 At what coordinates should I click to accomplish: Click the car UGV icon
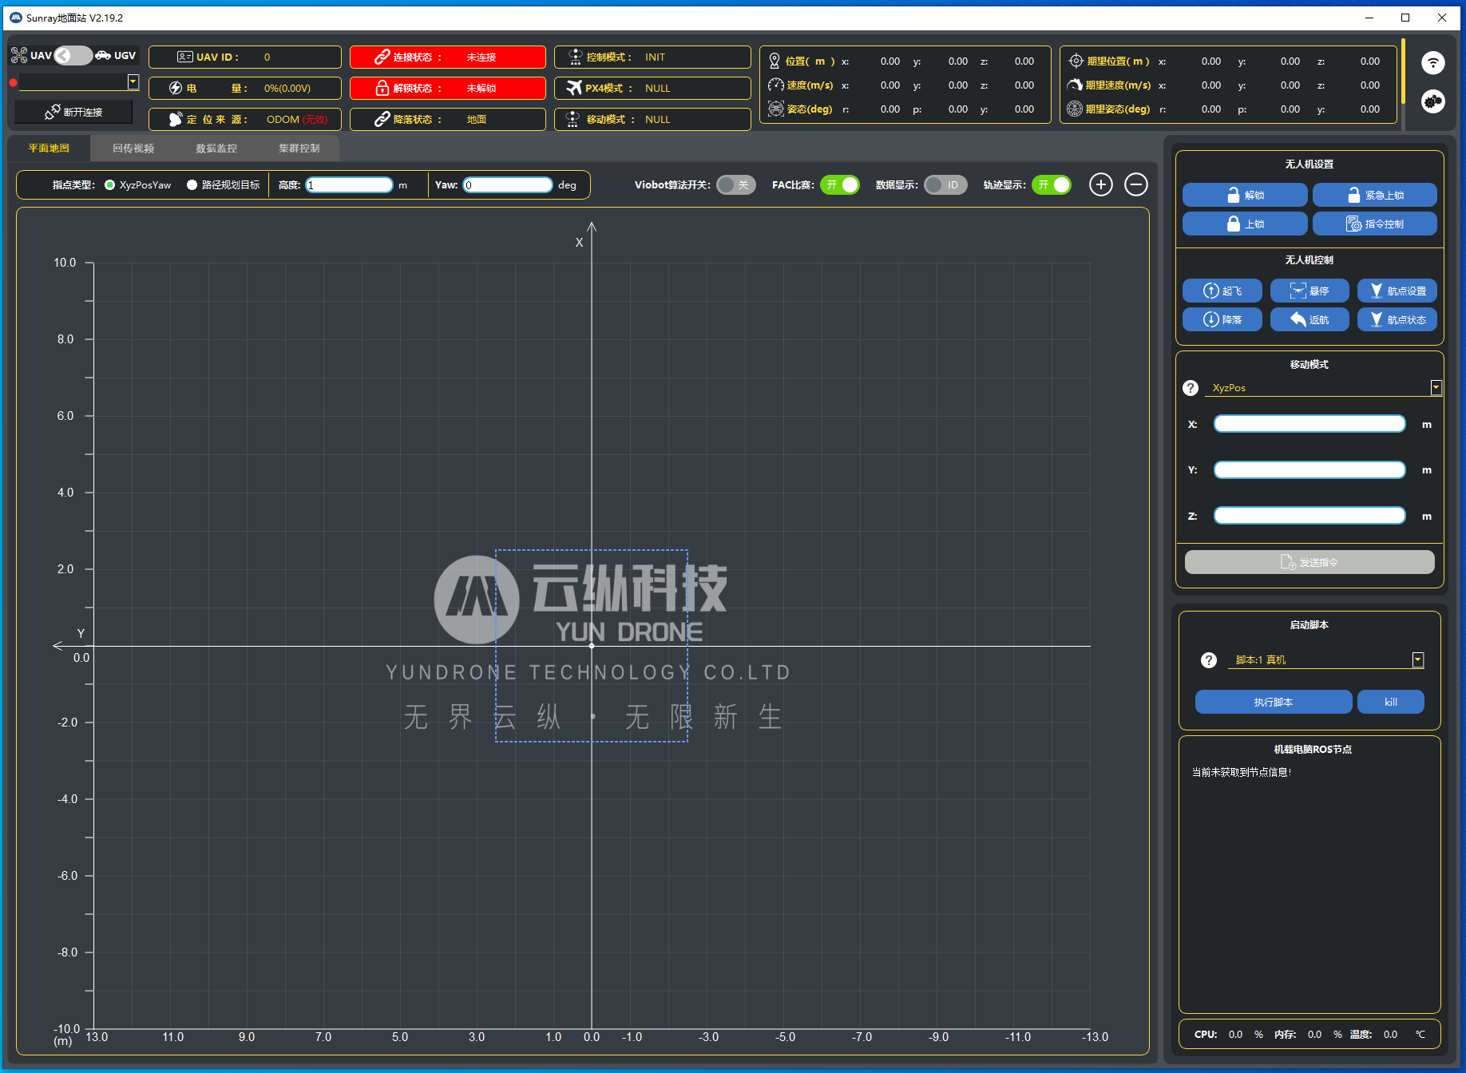[x=103, y=55]
